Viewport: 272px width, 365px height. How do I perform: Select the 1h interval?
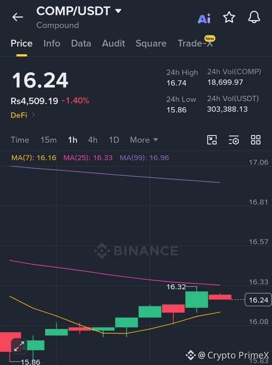tap(73, 140)
